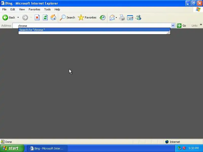Open the Favorites menu in the menu bar

pos(35,9)
